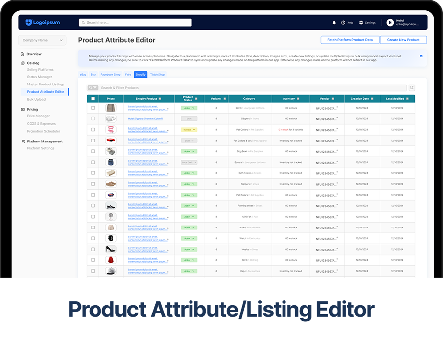Check the first product row's checkbox

tap(93, 108)
